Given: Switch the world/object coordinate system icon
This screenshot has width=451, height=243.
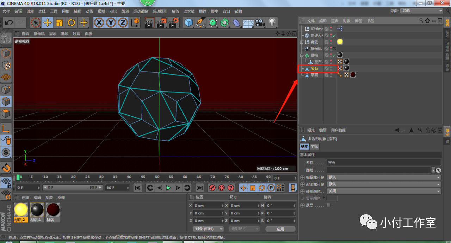Looking at the screenshot, I should click(x=135, y=23).
